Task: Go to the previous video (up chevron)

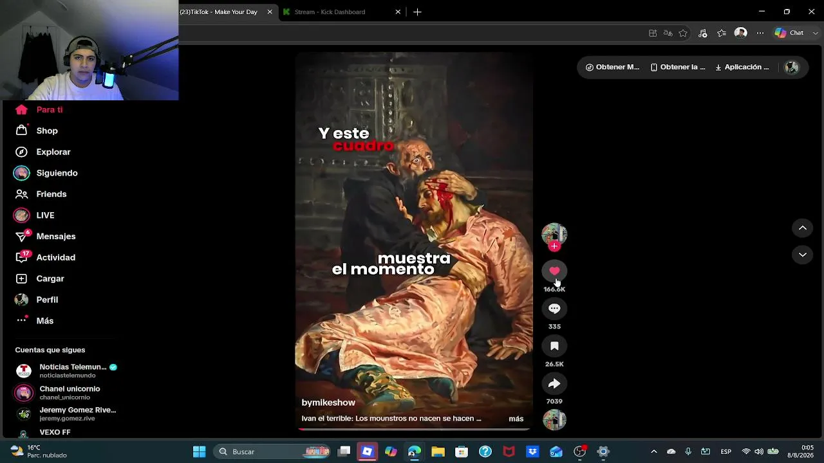Action: (x=802, y=228)
